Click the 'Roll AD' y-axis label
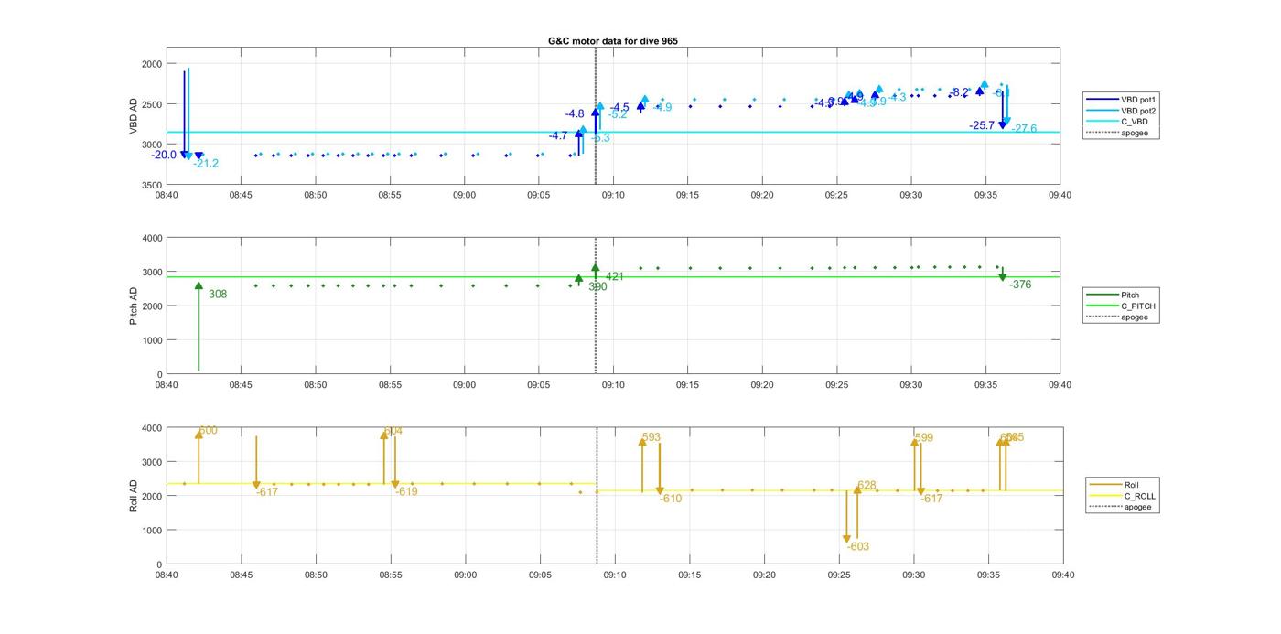Image resolution: width=1281 pixels, height=634 pixels. point(134,496)
